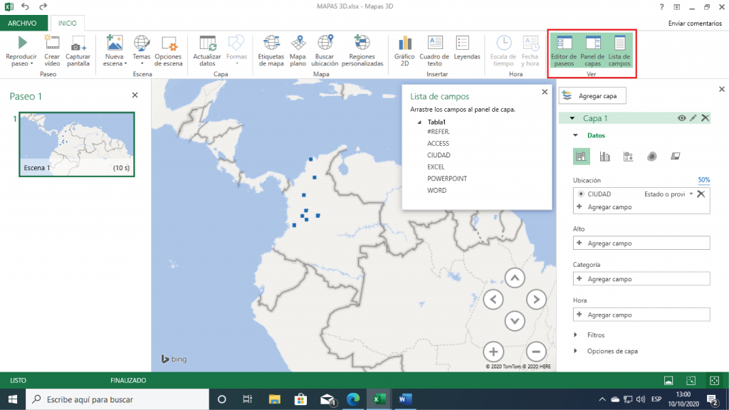Screen dimensions: 729x410
Task: Open Microsoft Edge from taskbar
Action: (353, 399)
